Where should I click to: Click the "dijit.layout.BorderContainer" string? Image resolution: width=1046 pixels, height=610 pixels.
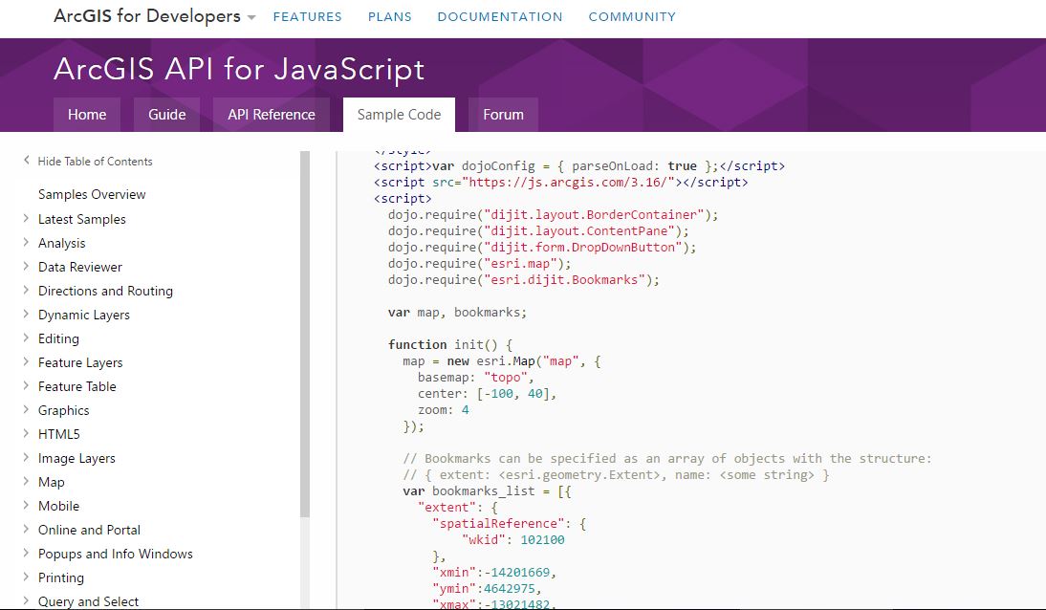pos(594,215)
